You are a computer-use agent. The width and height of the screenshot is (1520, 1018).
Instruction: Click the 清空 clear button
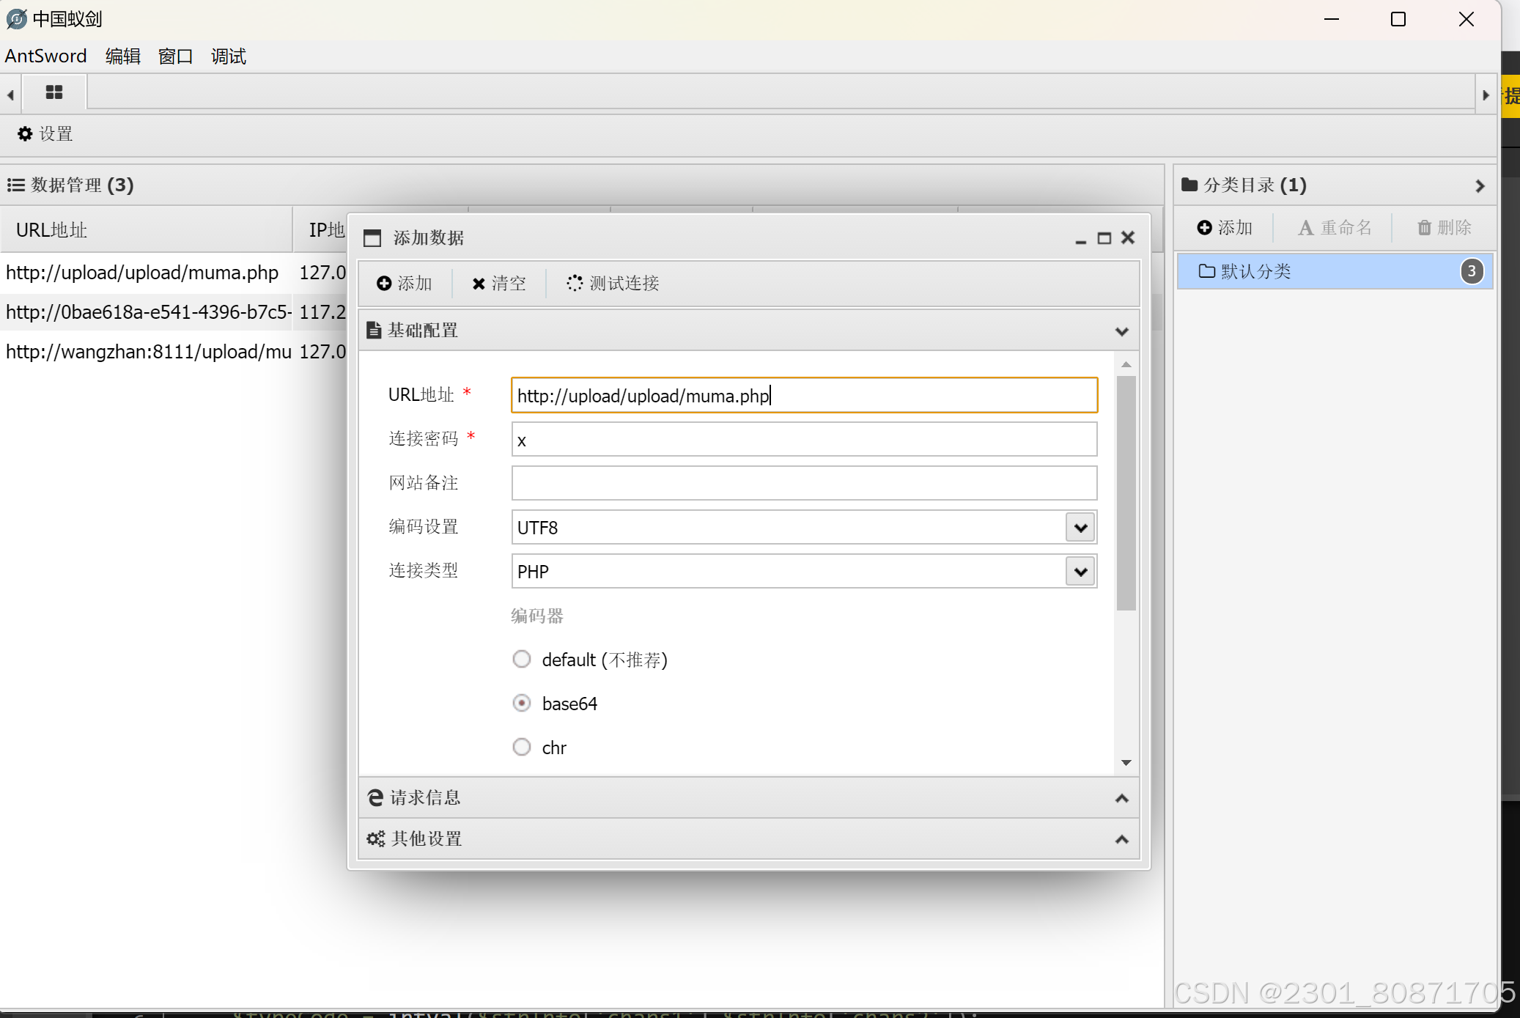pos(499,284)
